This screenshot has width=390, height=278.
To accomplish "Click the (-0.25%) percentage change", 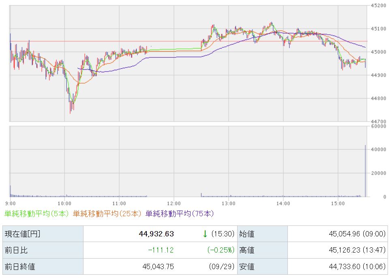I will click(x=221, y=250).
